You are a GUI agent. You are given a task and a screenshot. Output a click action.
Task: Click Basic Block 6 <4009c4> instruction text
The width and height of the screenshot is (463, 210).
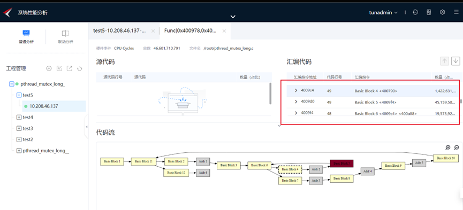tap(385, 113)
